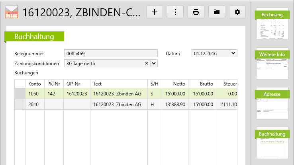
Task: Open settings via the gear icon
Action: [237, 12]
